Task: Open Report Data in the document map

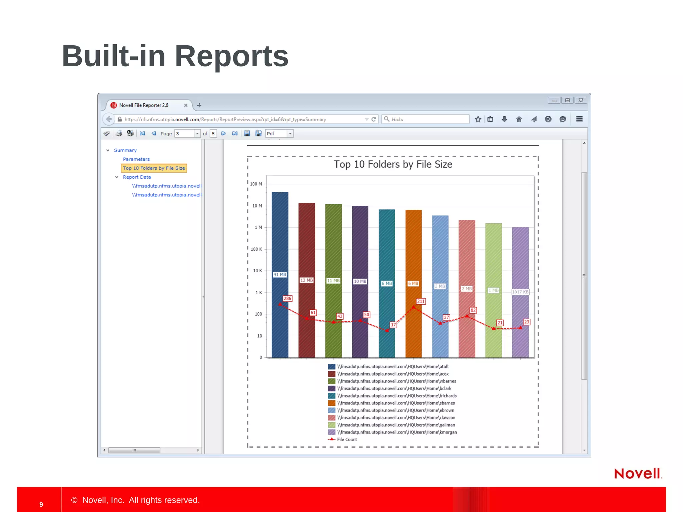Action: point(137,177)
